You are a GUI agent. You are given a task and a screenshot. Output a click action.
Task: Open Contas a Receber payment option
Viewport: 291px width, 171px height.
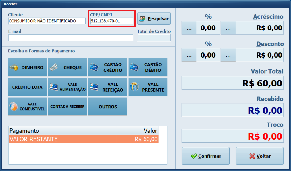pyautogui.click(x=67, y=107)
